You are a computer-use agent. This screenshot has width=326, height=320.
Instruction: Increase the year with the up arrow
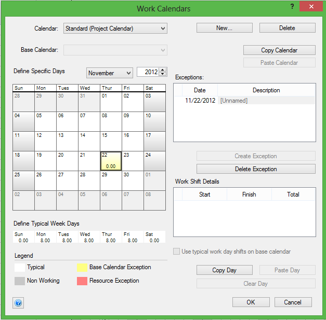pyautogui.click(x=163, y=70)
